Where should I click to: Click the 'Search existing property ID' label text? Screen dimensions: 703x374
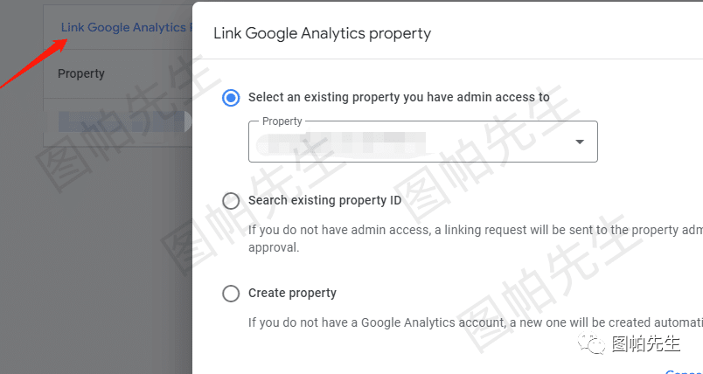[x=325, y=200]
